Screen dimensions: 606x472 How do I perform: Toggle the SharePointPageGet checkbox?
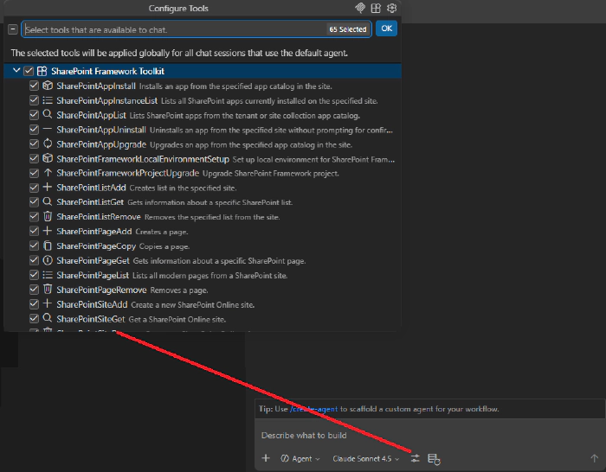[34, 260]
